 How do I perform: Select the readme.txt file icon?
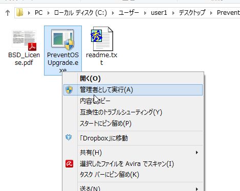pyautogui.click(x=102, y=39)
